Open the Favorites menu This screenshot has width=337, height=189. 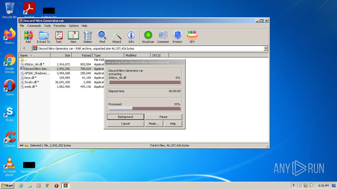[60, 26]
